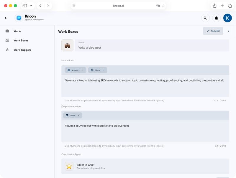Click the browser share icon in the toolbar
This screenshot has width=236, height=178.
pyautogui.click(x=215, y=5)
